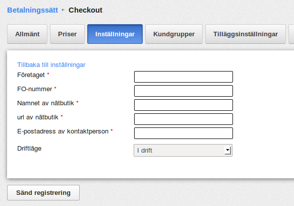This screenshot has height=206, width=294.
Task: Click the Företaget field label
Action: [31, 75]
